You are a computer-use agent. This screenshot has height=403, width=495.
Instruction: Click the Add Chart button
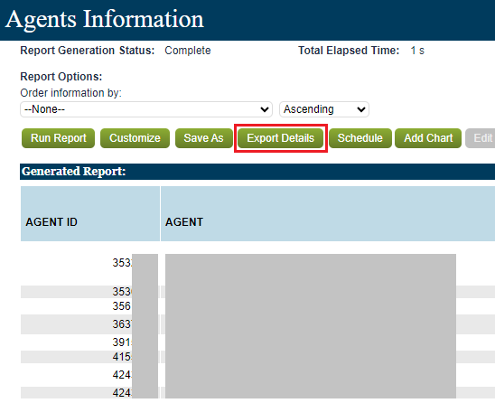tap(428, 138)
